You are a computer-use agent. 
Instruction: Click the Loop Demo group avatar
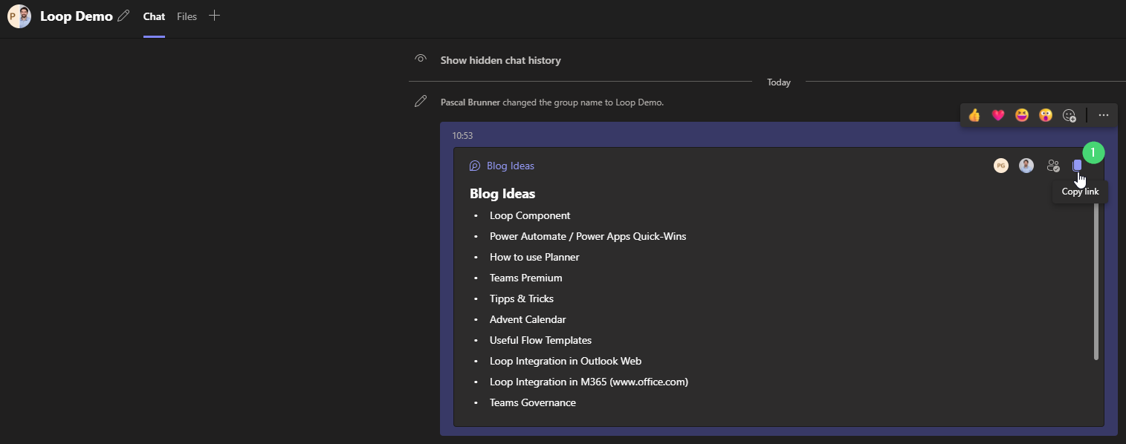pyautogui.click(x=19, y=16)
